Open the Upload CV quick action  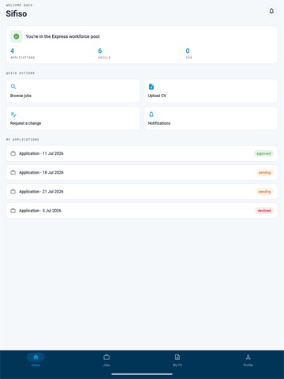tap(211, 91)
